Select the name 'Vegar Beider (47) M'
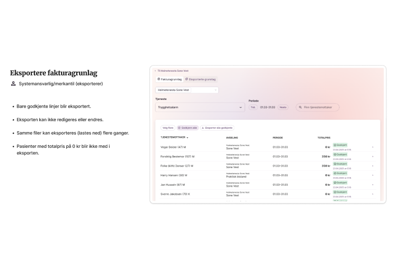This screenshot has height=267, width=409. click(173, 147)
